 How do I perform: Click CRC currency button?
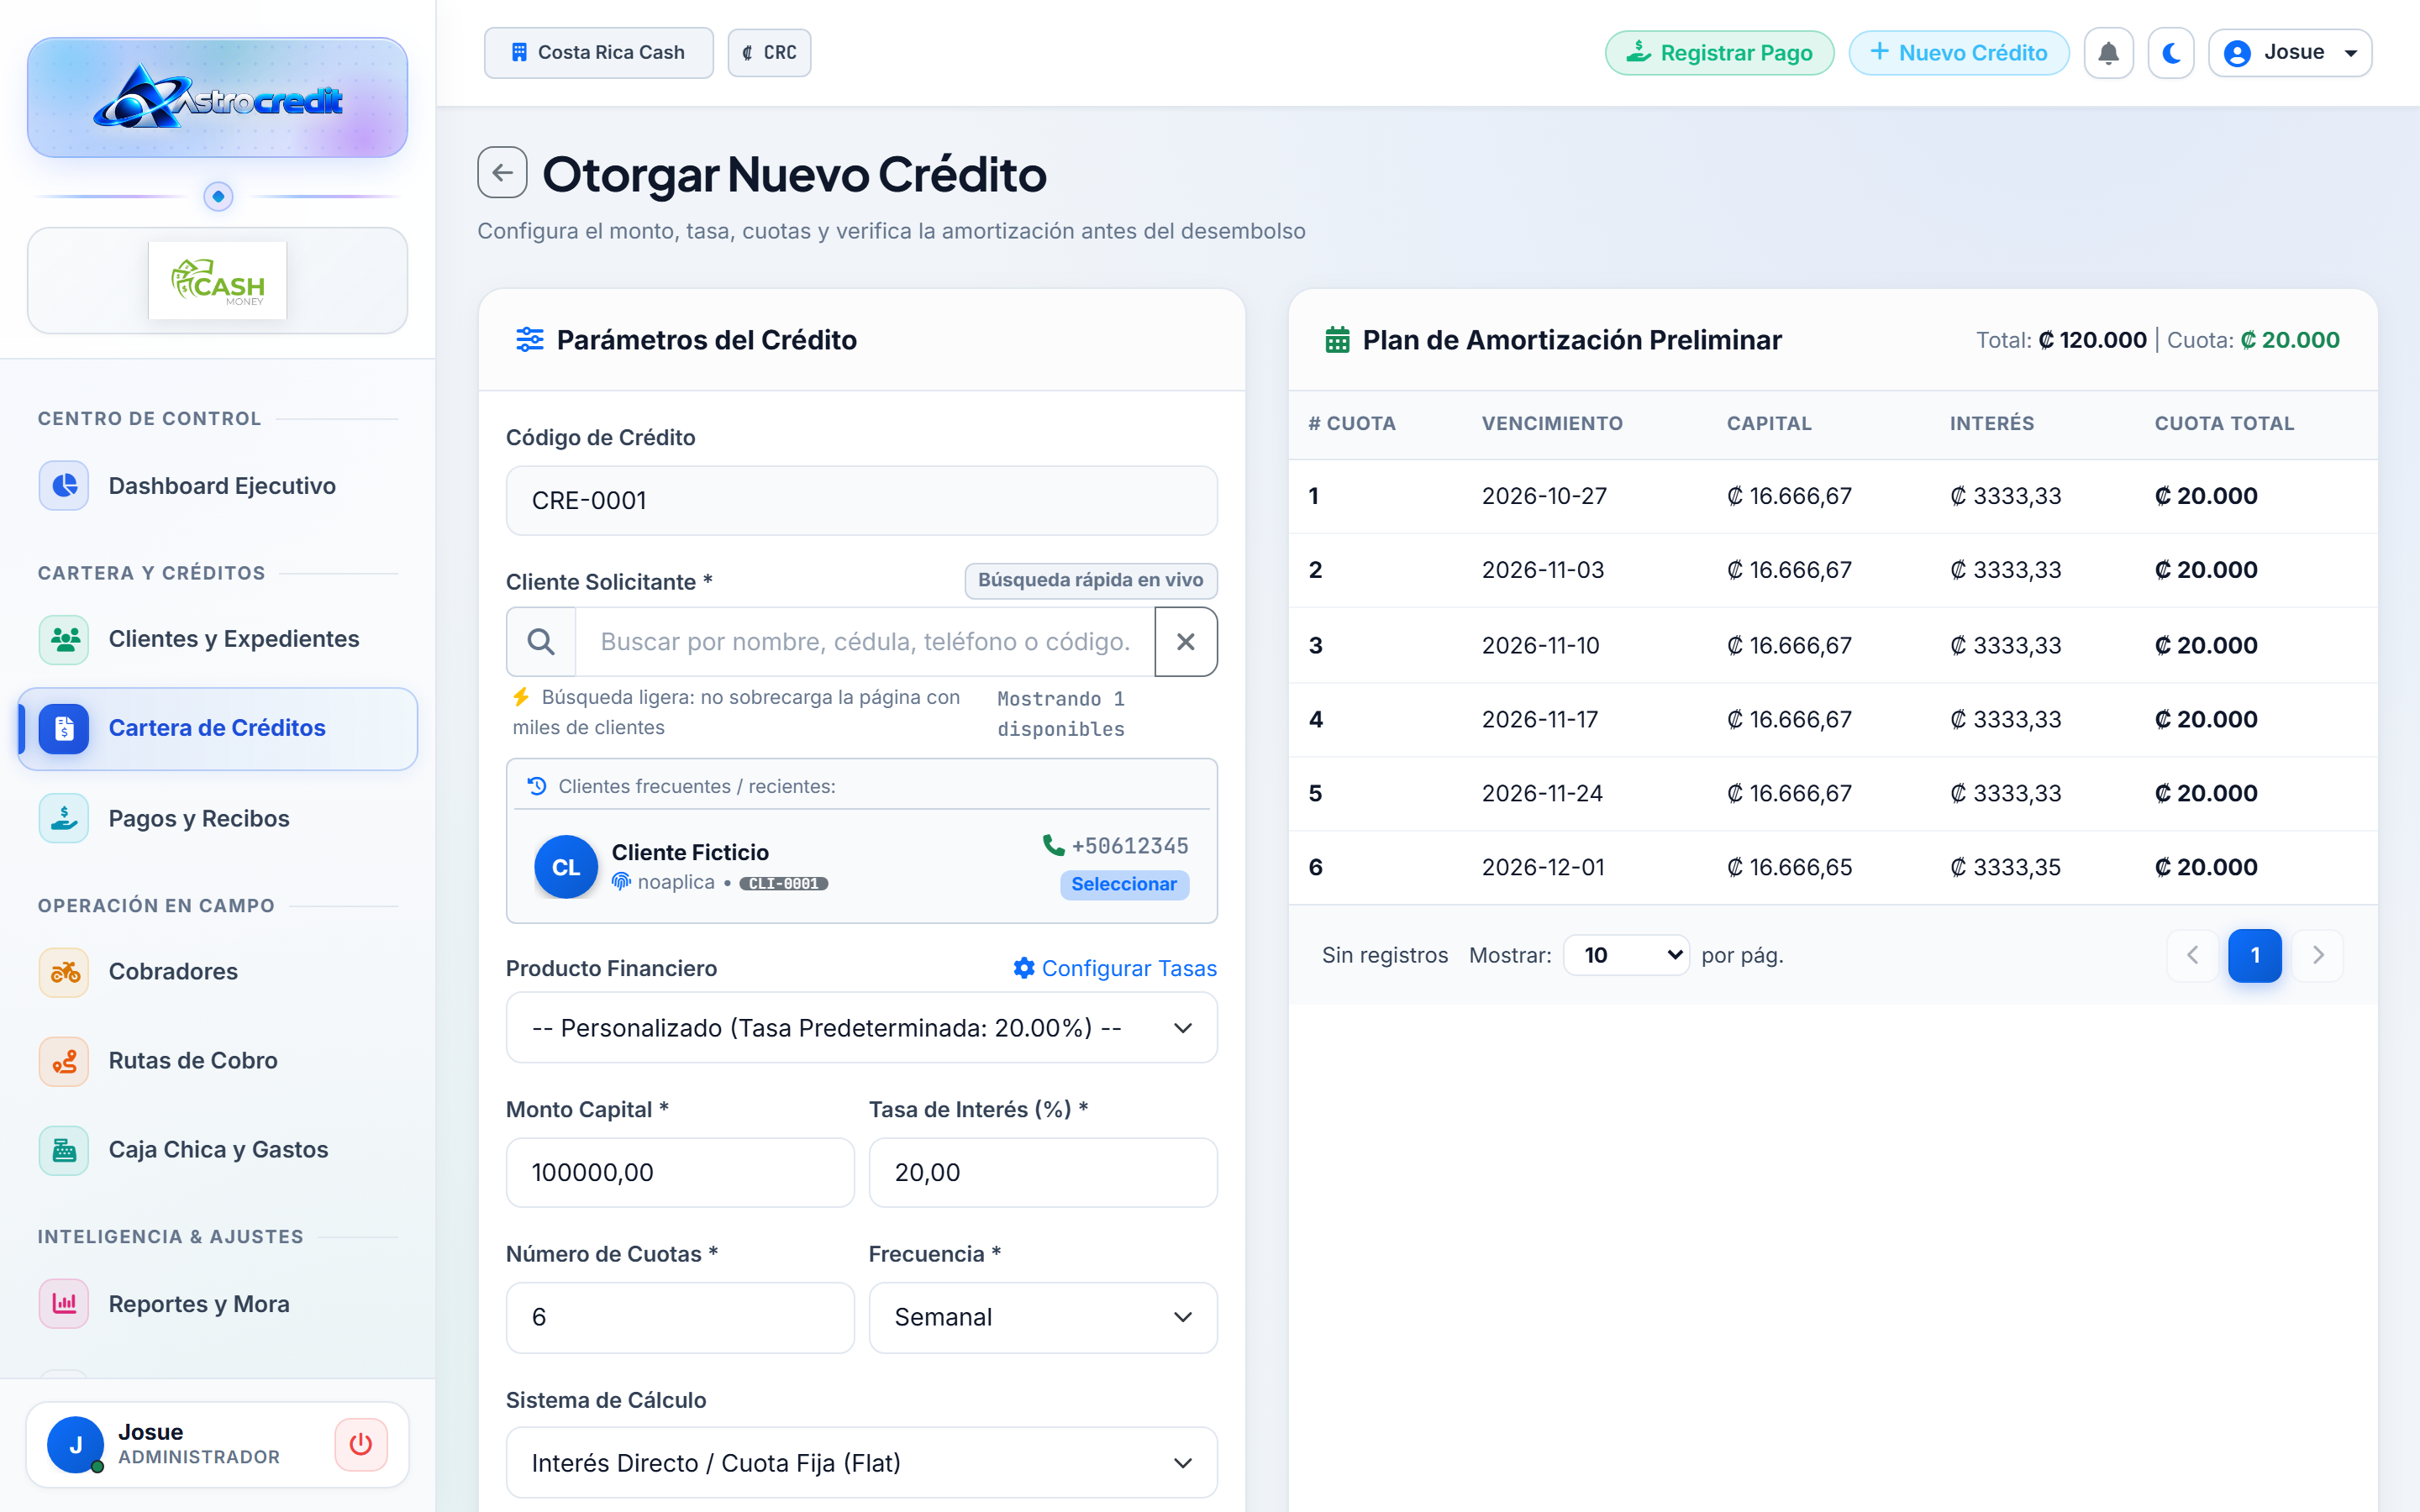[x=769, y=53]
